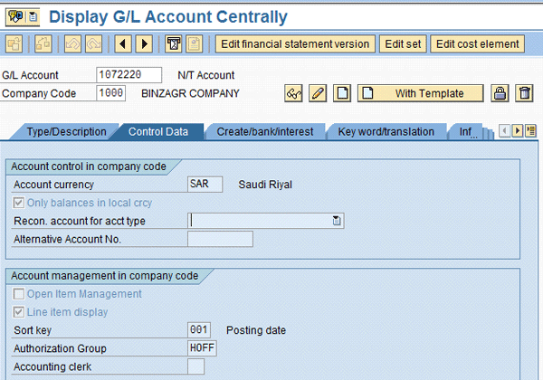Viewport: 543px width, 380px height.
Task: Click the trash can delete icon
Action: click(524, 93)
